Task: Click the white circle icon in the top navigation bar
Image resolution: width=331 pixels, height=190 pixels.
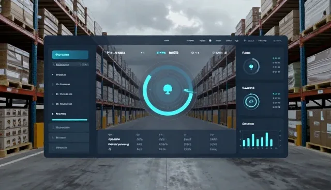Action: (x=210, y=40)
